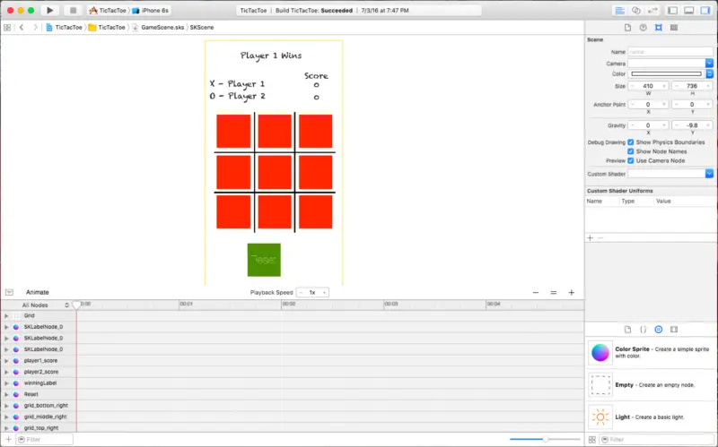Expand the Reset node row
This screenshot has width=718, height=447.
tap(6, 394)
